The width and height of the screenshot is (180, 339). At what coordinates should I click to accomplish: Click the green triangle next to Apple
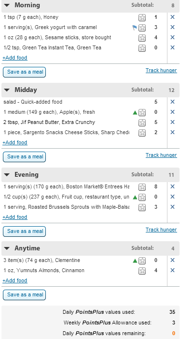[135, 112]
